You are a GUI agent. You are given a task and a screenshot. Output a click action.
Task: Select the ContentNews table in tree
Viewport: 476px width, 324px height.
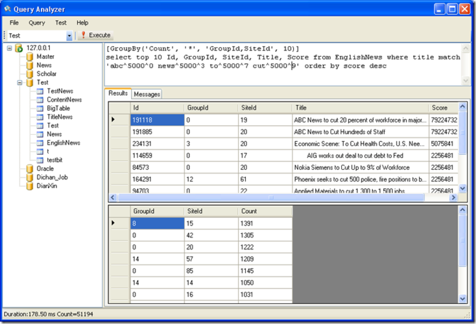click(64, 100)
